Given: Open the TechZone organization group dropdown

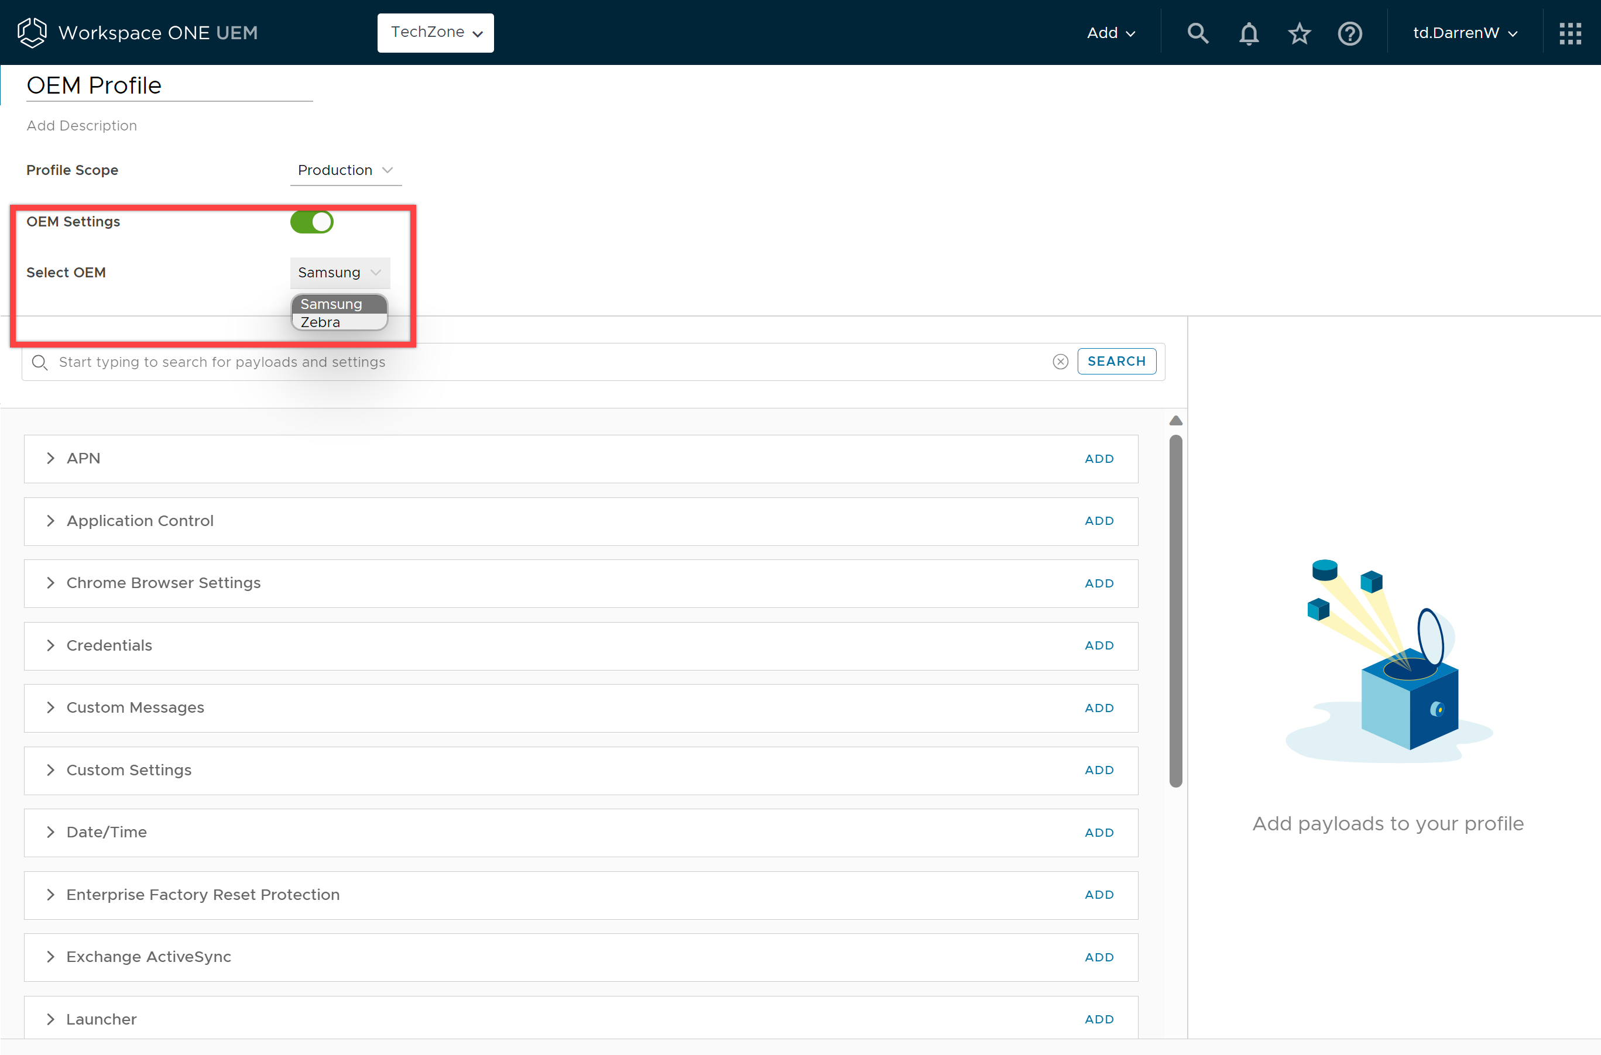Looking at the screenshot, I should tap(436, 32).
